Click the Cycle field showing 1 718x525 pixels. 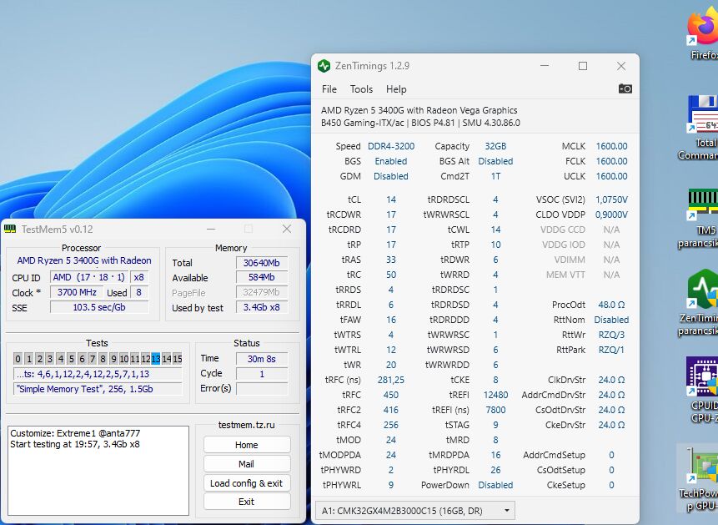[262, 374]
